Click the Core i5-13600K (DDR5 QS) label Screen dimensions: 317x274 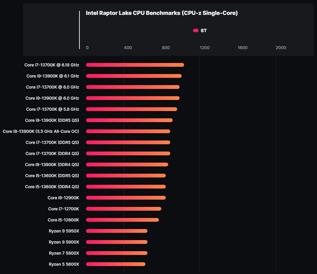[x=52, y=176]
